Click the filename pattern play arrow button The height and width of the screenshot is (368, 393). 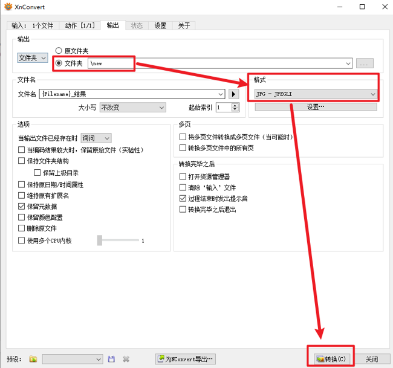(233, 94)
